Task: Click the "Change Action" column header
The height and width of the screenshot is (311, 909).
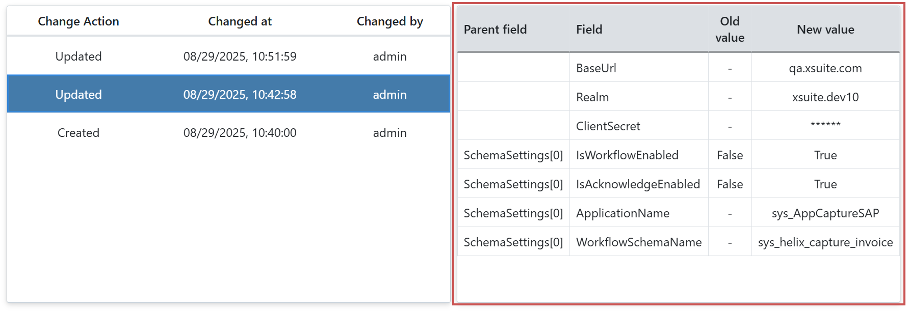Action: click(79, 21)
